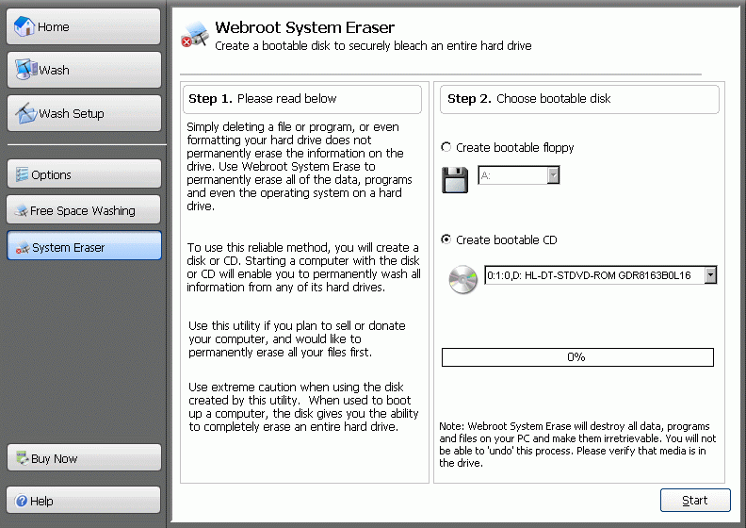Click the 'To use this reliable method' paragraph
The height and width of the screenshot is (528, 746).
[303, 267]
